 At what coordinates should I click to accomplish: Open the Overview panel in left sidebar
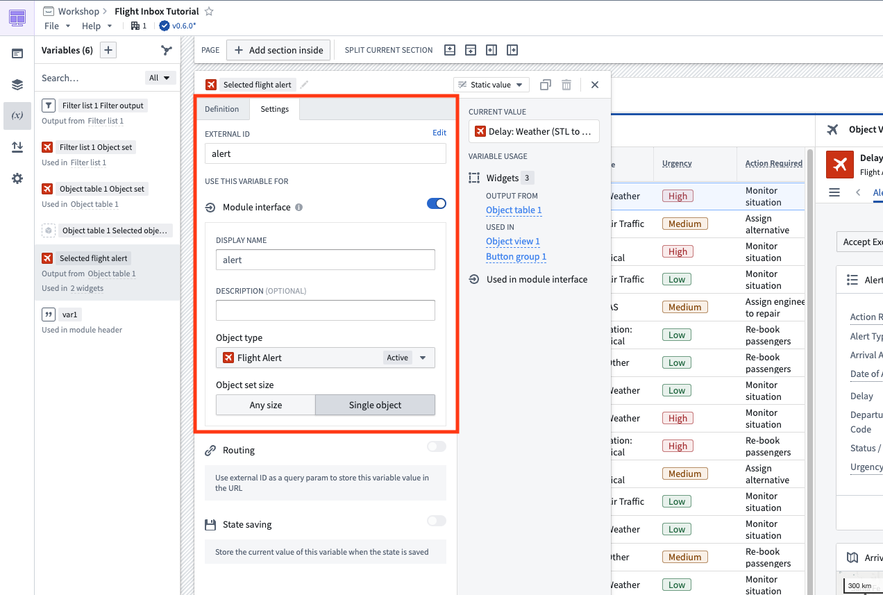[x=17, y=53]
